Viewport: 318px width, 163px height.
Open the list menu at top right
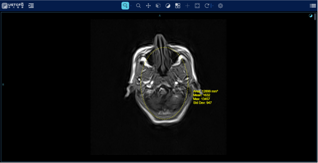tap(313, 6)
